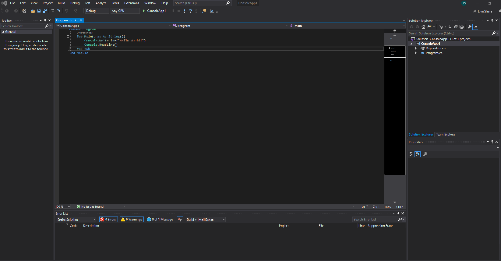Open the Debug configuration dropdown
This screenshot has height=261, width=501.
[97, 11]
